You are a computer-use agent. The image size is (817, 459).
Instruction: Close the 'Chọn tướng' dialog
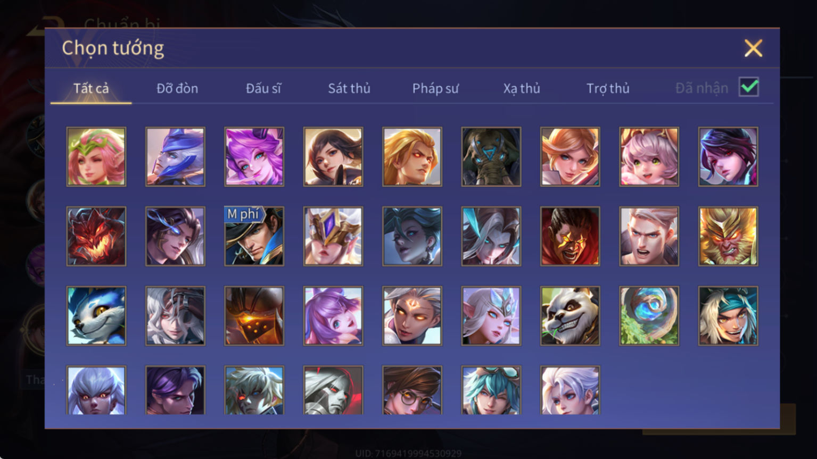point(753,48)
